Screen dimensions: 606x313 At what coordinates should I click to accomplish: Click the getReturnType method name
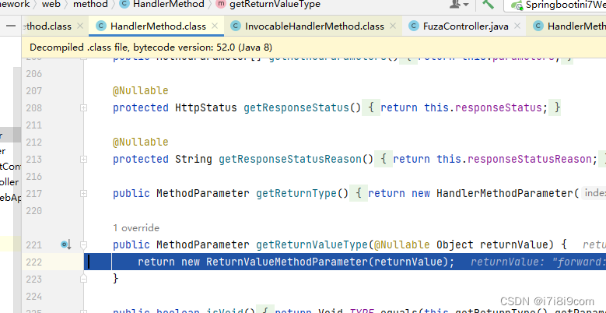(x=296, y=193)
